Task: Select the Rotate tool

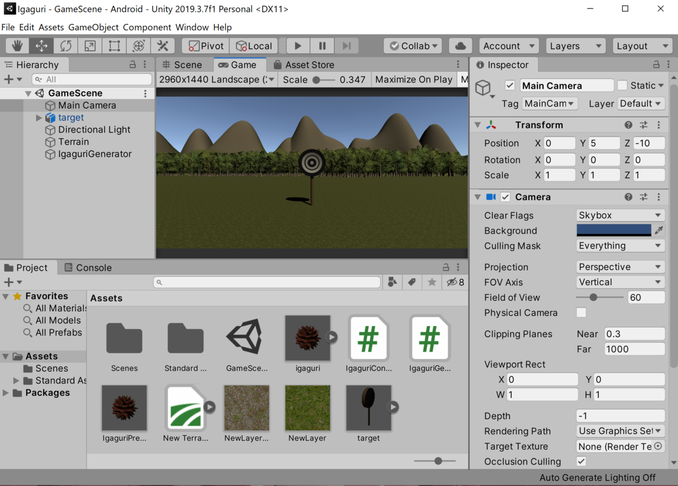Action: click(x=66, y=46)
